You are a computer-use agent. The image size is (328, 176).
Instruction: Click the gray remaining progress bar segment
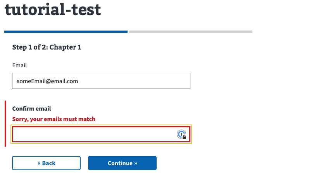[x=190, y=32]
